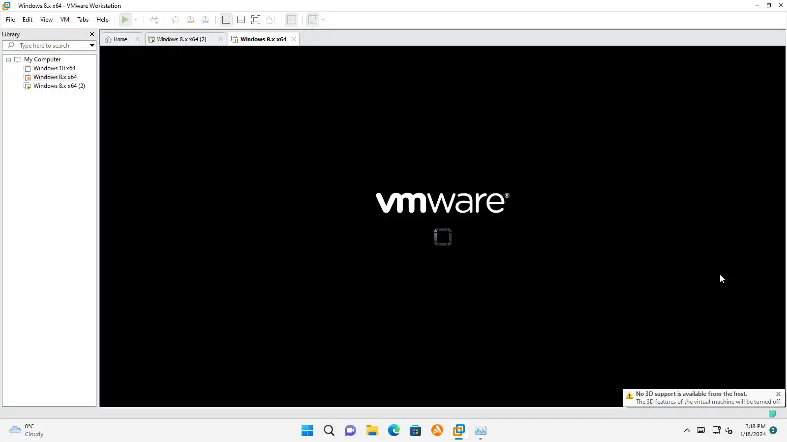The width and height of the screenshot is (787, 442).
Task: Click the stretch guest display icon
Action: tap(313, 20)
